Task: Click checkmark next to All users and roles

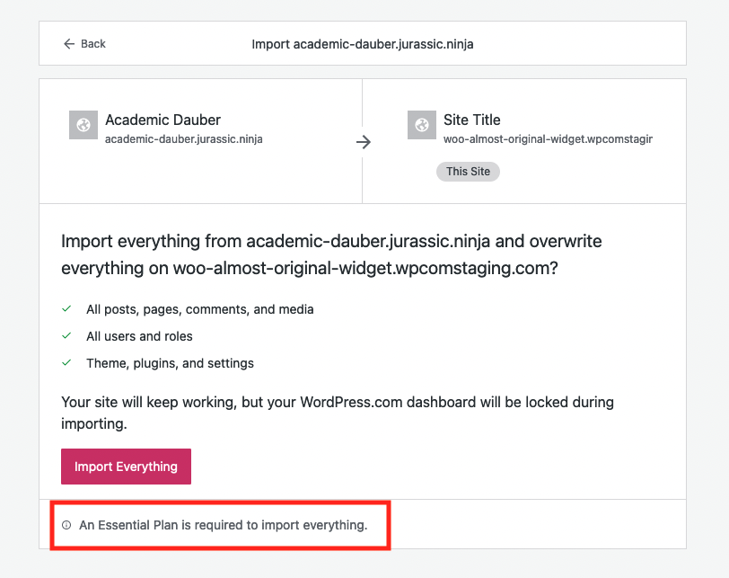Action: pos(66,336)
